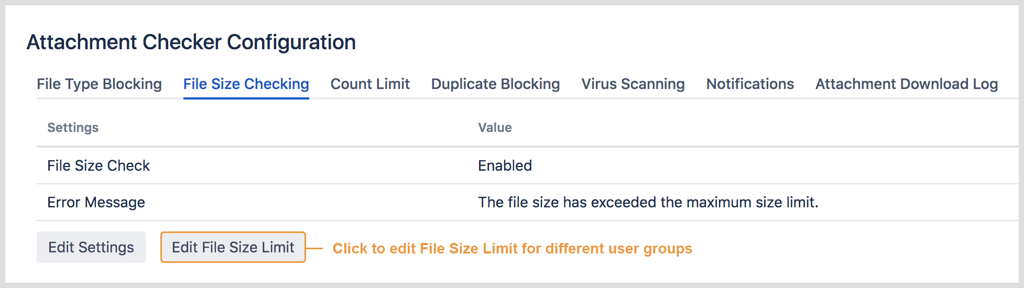The width and height of the screenshot is (1024, 288).
Task: Select the Error Message setting label
Action: (x=96, y=202)
